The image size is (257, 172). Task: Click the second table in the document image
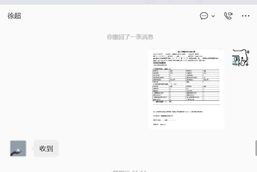coord(186,93)
